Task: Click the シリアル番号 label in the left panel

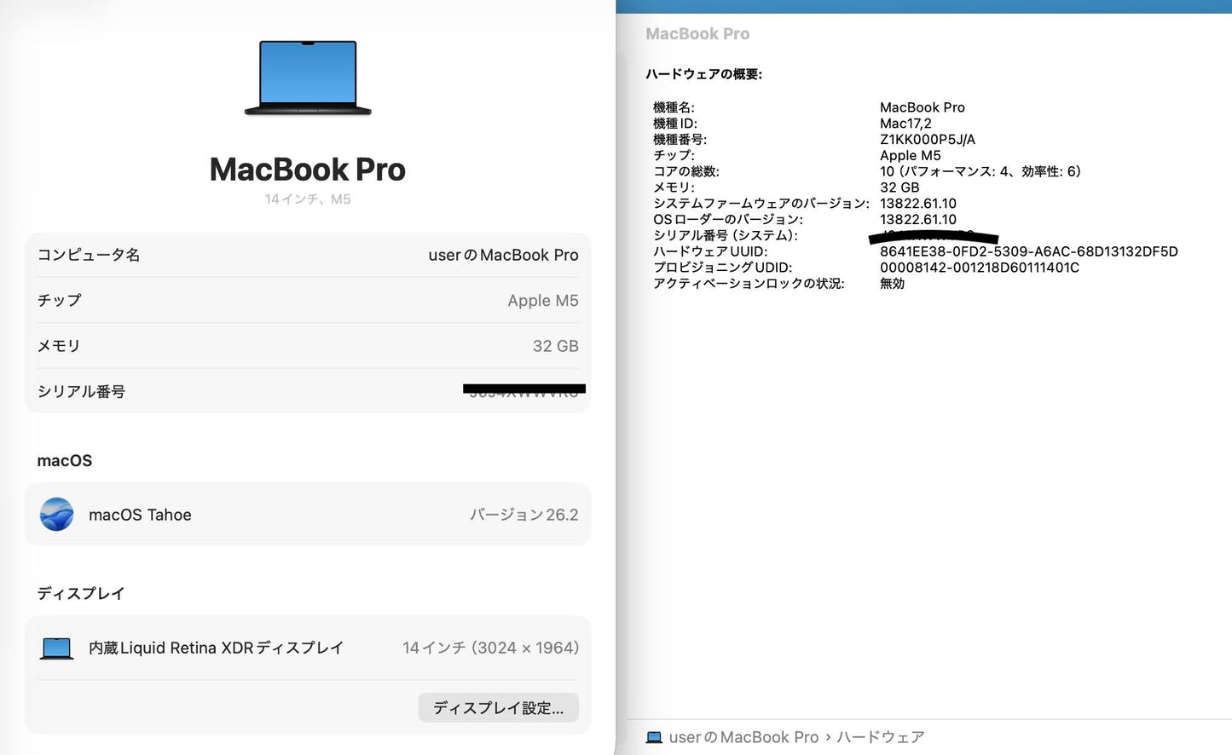Action: [x=82, y=391]
